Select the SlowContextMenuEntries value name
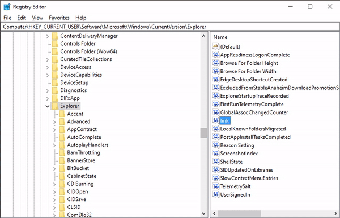 [249, 178]
